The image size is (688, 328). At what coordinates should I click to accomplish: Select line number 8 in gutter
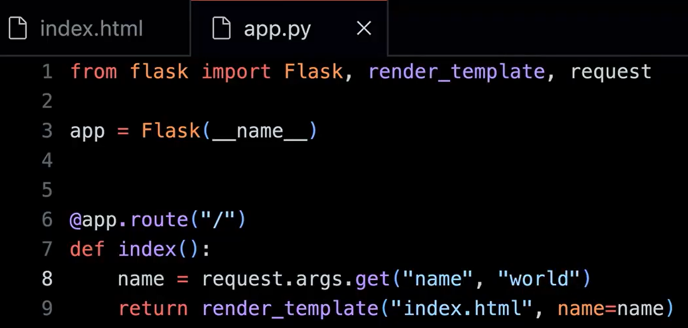pyautogui.click(x=47, y=279)
